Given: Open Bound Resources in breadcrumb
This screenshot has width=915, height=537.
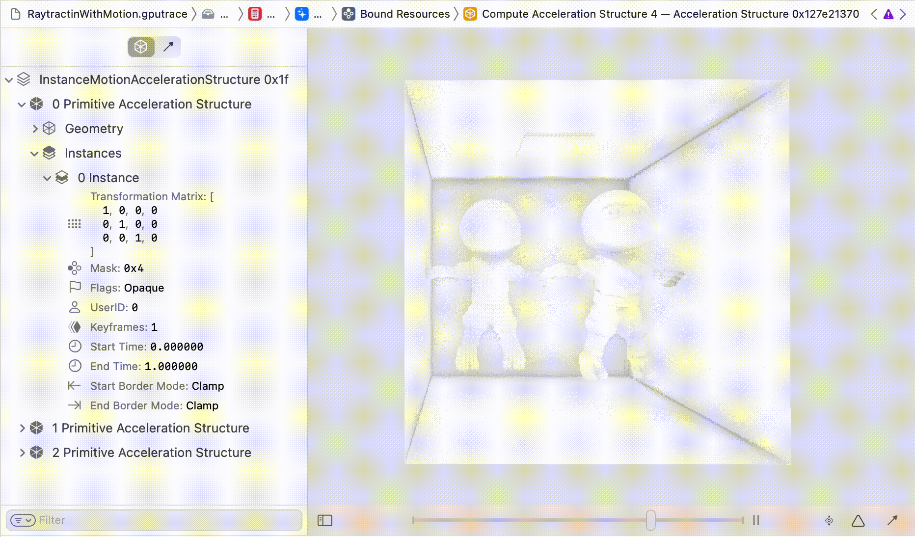Looking at the screenshot, I should [404, 14].
